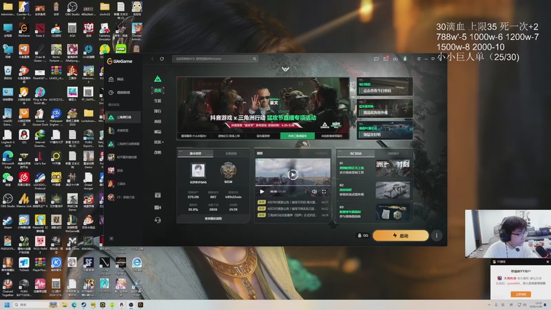Click the headset support icon in game nav

[158, 220]
